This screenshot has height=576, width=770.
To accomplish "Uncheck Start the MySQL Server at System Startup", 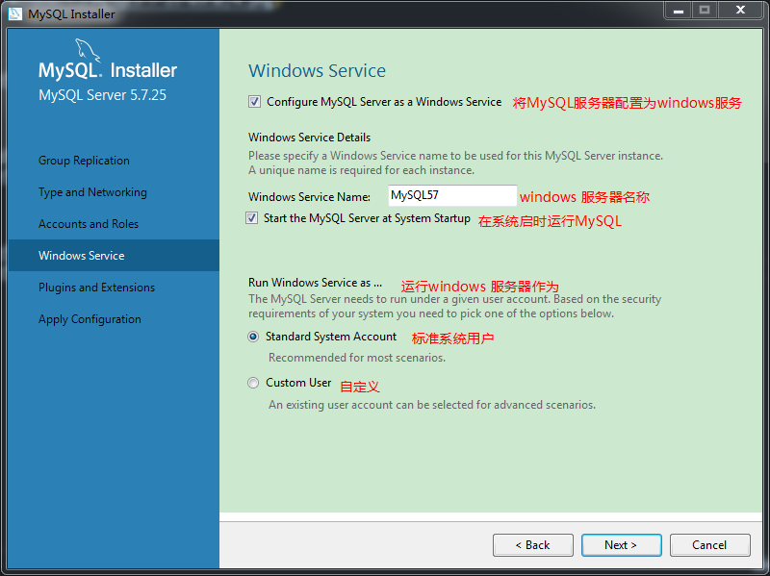I will coord(252,219).
